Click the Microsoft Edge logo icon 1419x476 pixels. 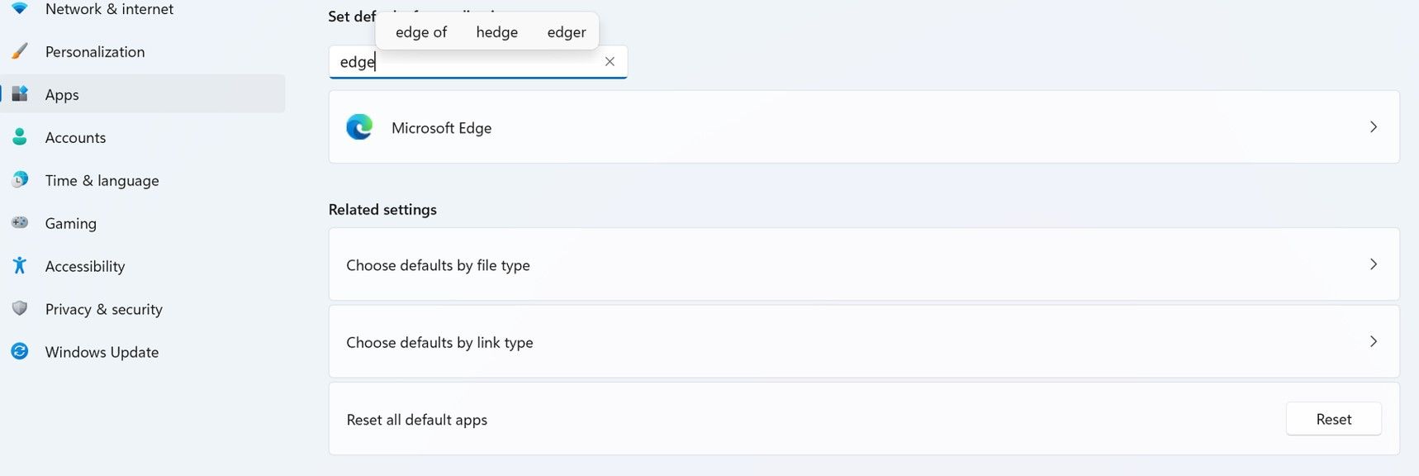coord(359,127)
